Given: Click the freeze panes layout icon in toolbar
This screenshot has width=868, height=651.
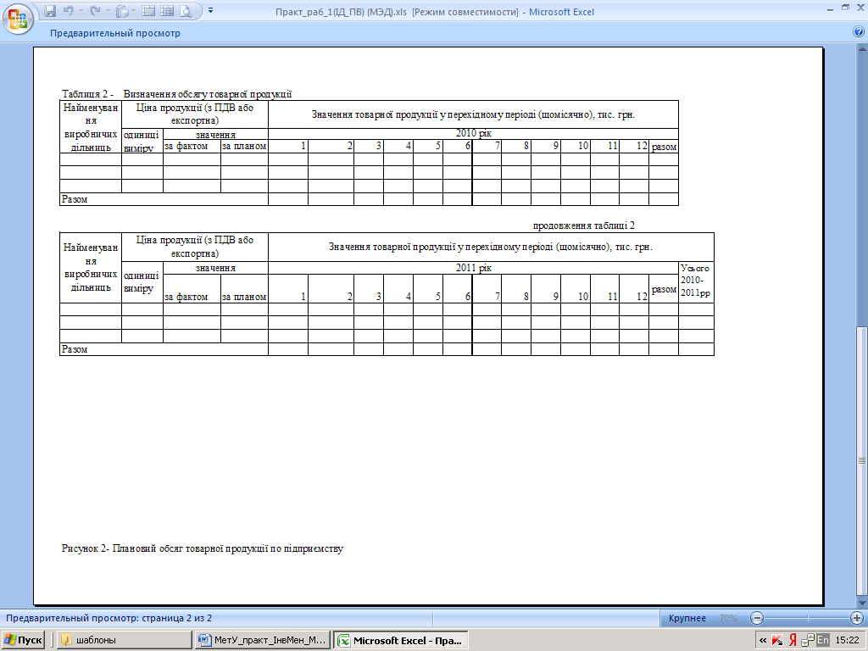Looking at the screenshot, I should pyautogui.click(x=147, y=11).
